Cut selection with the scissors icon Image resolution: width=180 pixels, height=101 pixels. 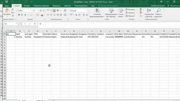[12, 9]
